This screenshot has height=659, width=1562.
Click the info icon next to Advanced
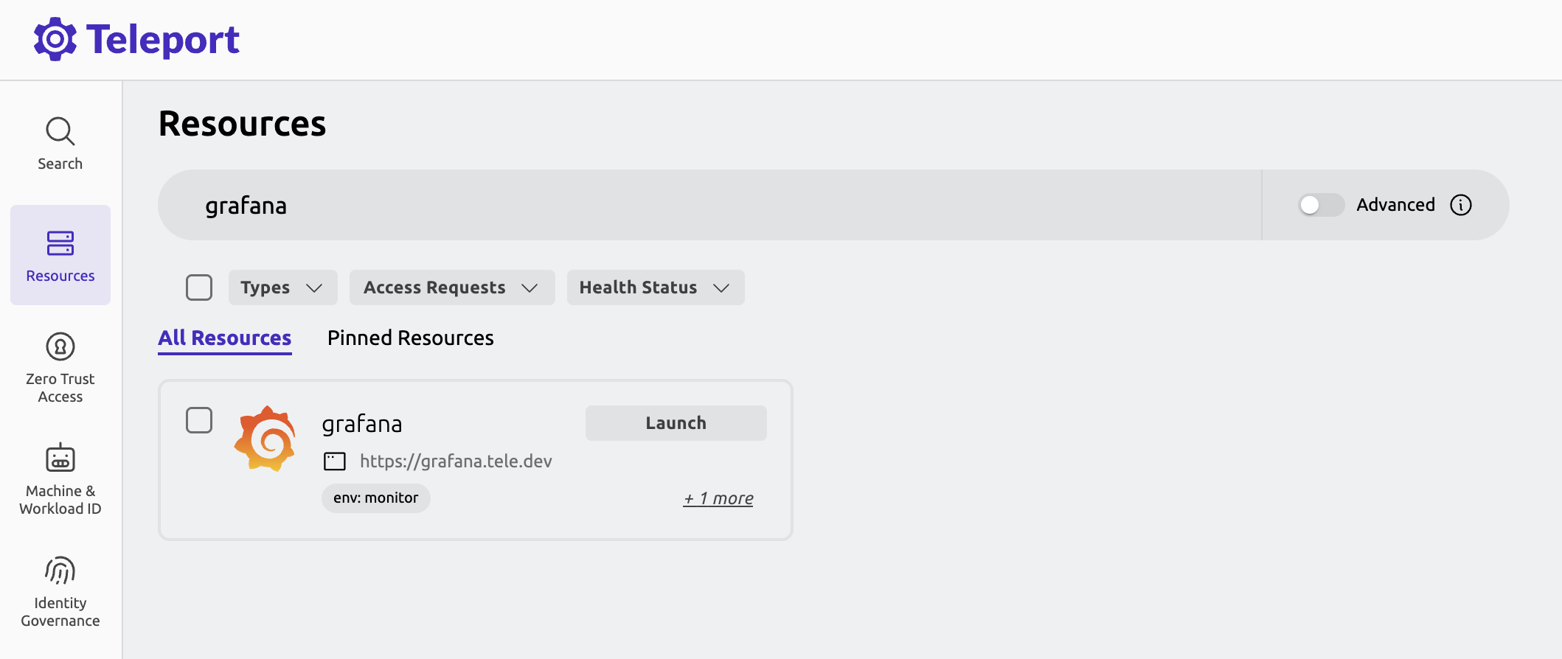click(x=1461, y=205)
